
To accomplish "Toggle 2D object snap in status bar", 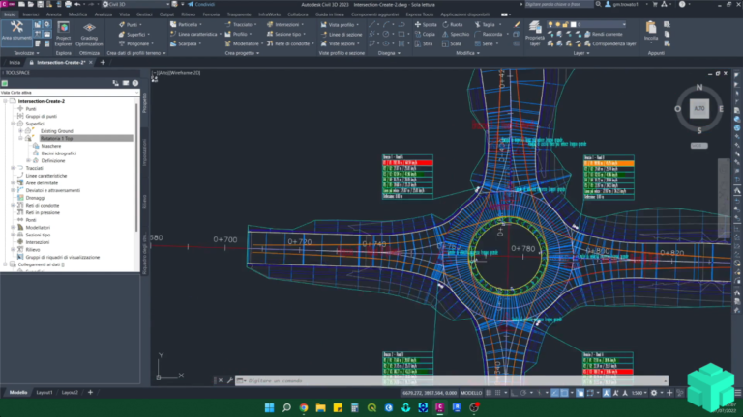I will [564, 393].
